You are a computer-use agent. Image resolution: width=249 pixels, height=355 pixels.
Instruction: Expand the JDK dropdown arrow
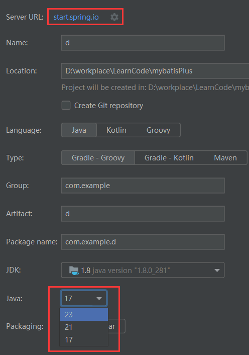pos(217,271)
